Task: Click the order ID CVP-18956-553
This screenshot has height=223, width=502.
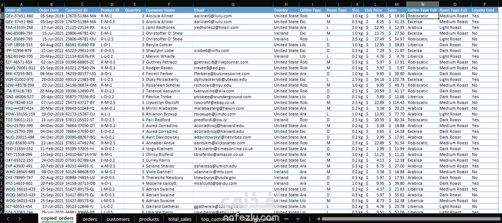Action: [21, 45]
